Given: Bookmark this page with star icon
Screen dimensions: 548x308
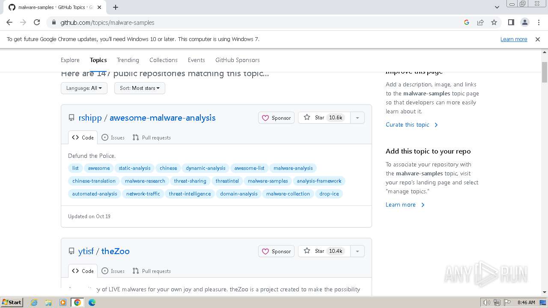Looking at the screenshot, I should [x=494, y=22].
